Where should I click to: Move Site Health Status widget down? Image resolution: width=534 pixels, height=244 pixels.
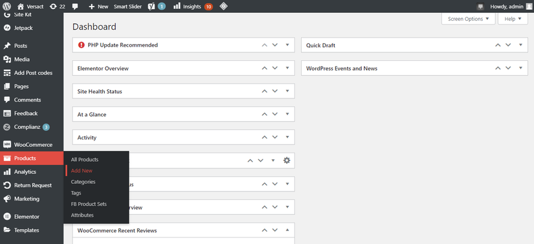tap(275, 91)
